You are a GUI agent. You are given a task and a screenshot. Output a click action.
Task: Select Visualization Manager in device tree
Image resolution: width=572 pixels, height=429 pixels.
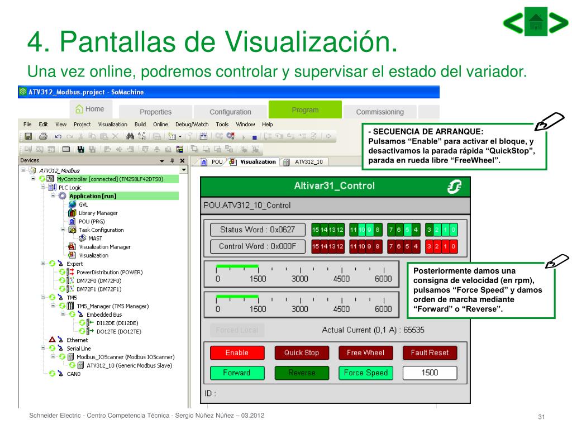[99, 246]
